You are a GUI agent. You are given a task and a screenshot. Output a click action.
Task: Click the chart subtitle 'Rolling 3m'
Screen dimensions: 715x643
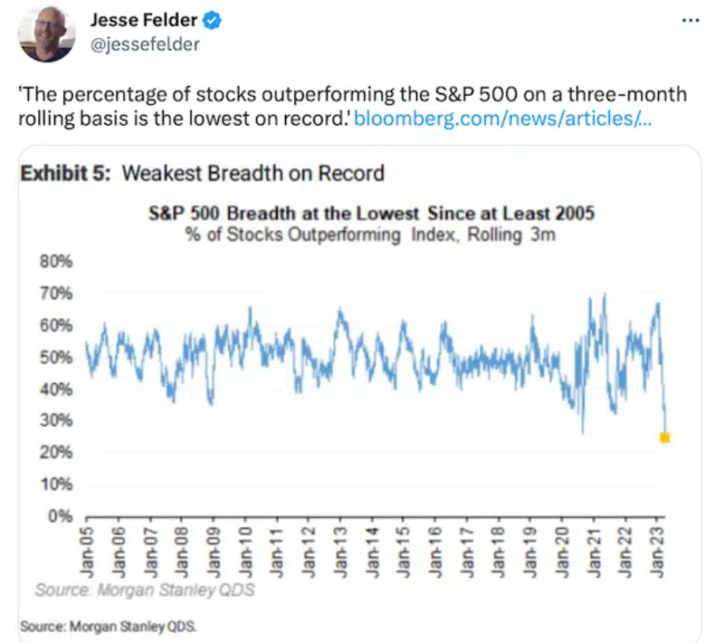(511, 235)
